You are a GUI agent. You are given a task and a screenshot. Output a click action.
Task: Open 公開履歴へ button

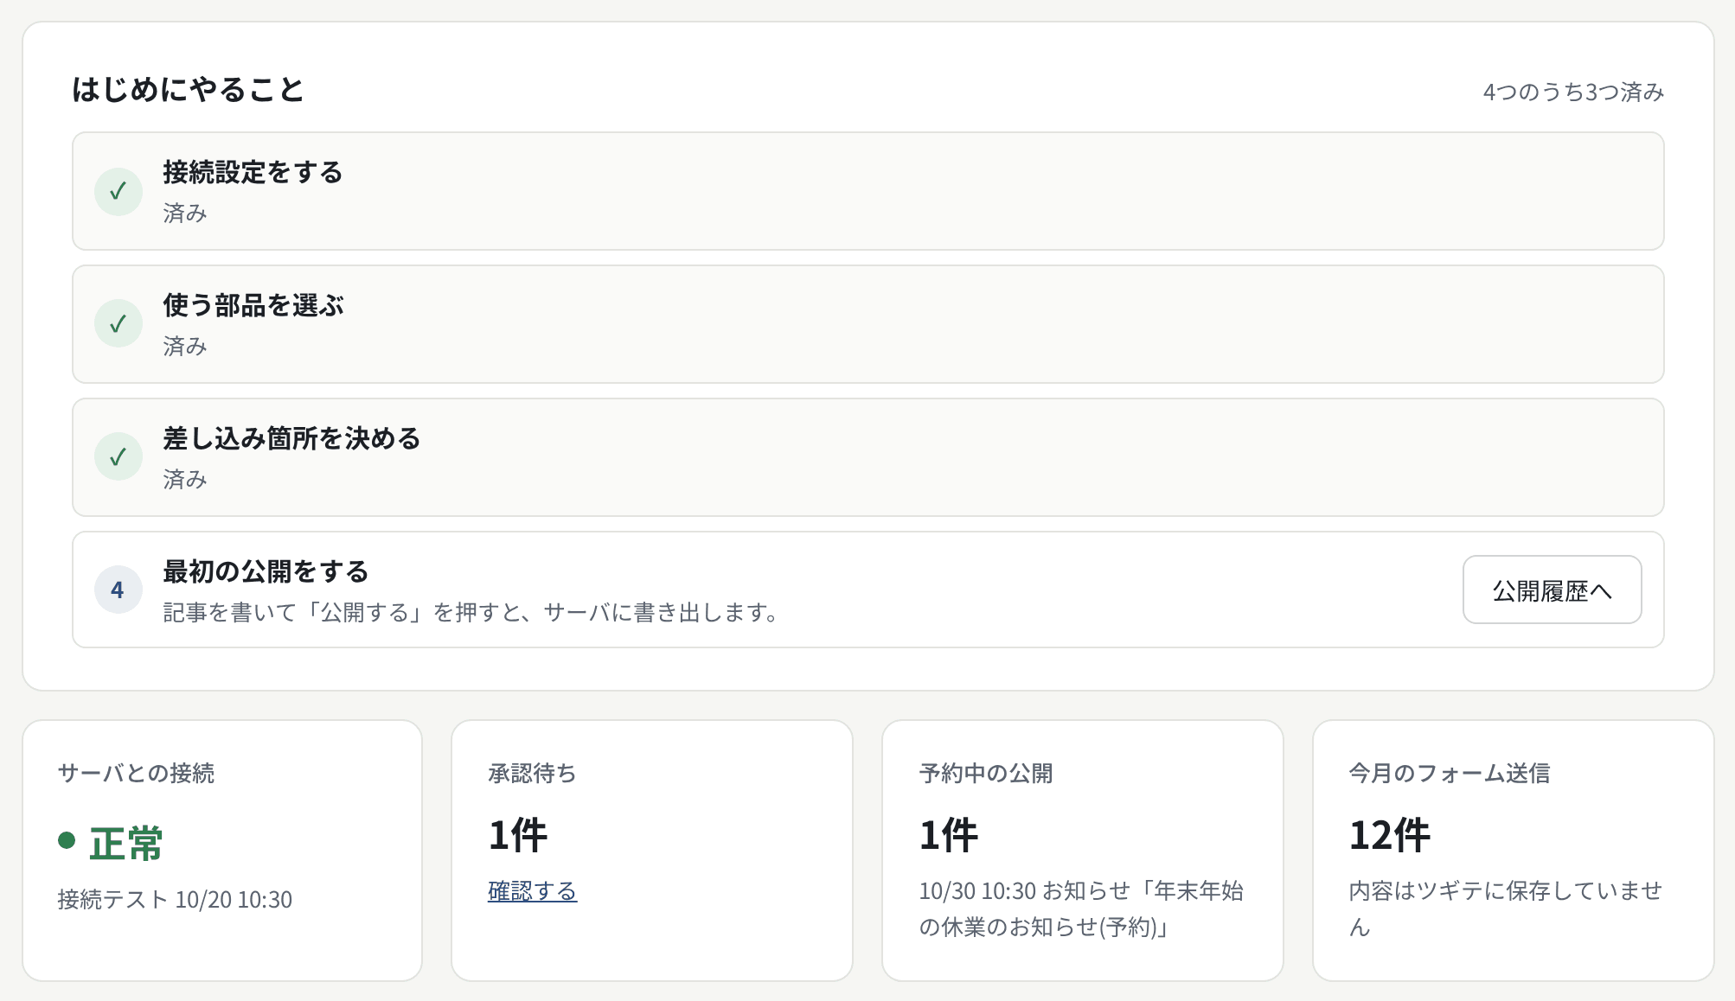coord(1553,590)
